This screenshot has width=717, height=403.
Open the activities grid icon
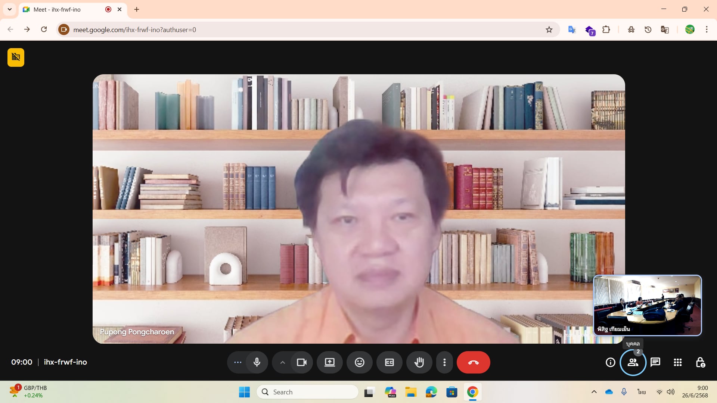[678, 362]
